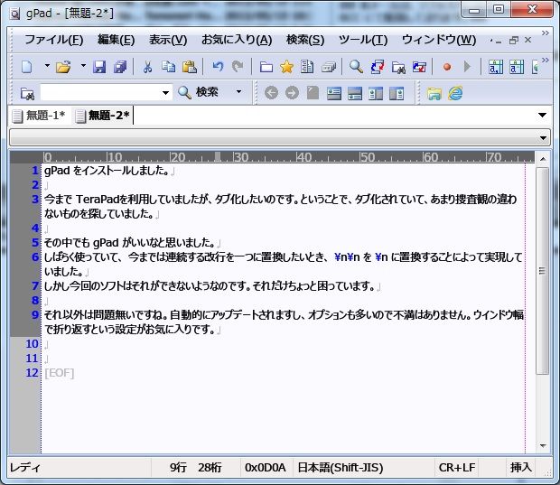This screenshot has width=560, height=485.
Task: Open the Internet Explorer browser icon
Action: point(455,93)
